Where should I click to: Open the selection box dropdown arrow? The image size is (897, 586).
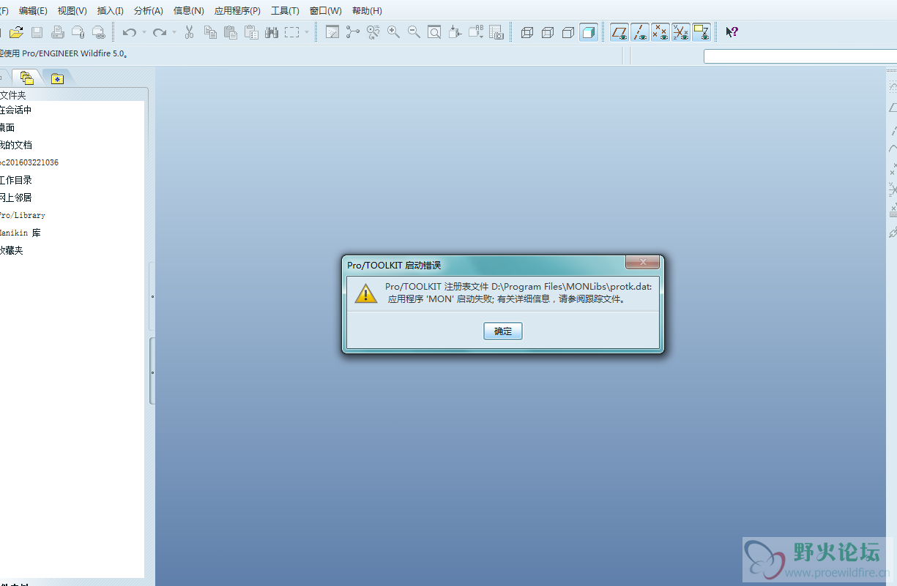[x=306, y=32]
